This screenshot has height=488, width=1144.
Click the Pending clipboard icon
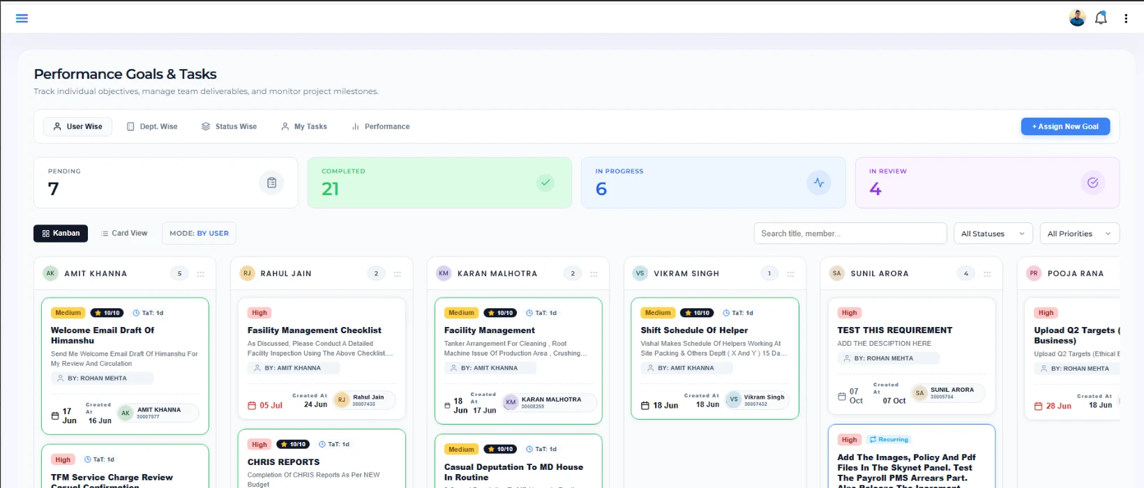(x=271, y=183)
